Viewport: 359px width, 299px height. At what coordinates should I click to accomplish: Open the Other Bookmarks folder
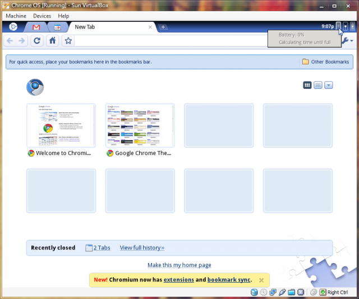(x=325, y=62)
